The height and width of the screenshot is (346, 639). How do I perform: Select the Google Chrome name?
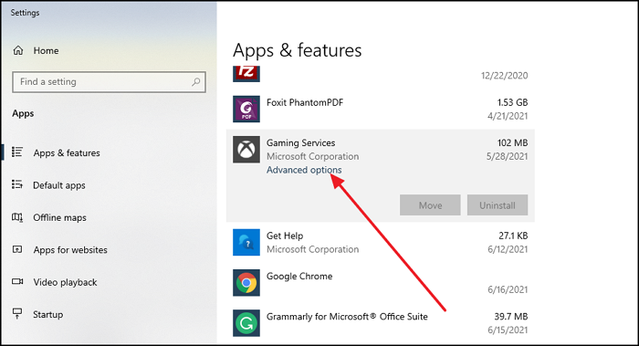click(x=299, y=276)
